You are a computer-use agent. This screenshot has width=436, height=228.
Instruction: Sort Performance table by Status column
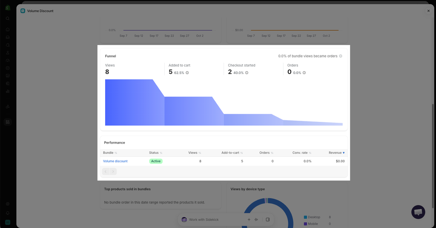point(155,153)
